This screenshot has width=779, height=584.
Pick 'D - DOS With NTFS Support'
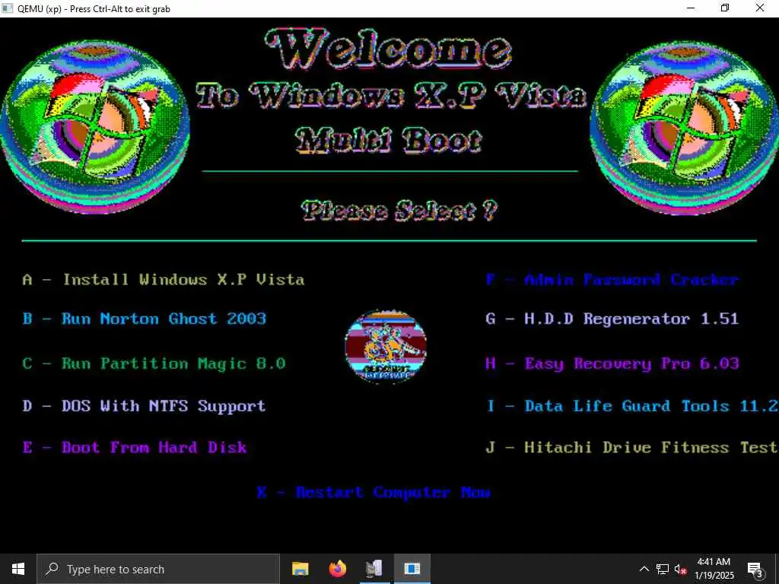point(144,406)
